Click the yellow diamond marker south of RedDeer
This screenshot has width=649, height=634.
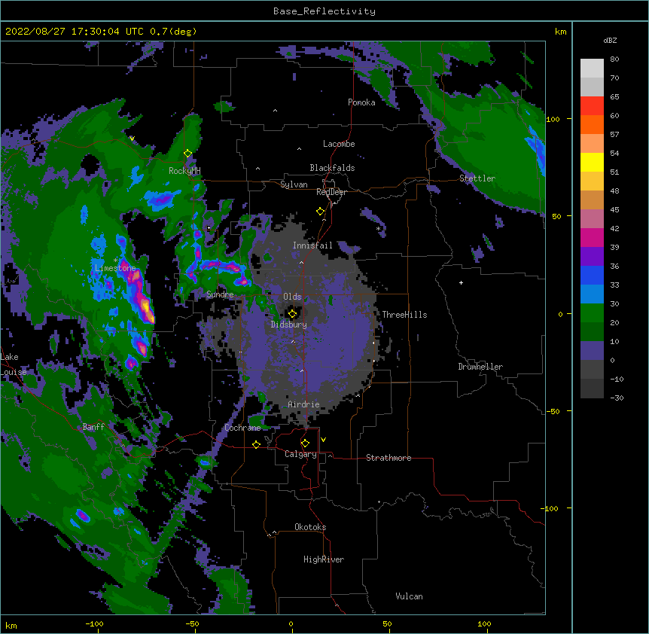click(320, 212)
